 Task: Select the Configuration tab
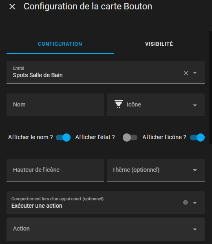coord(60,44)
